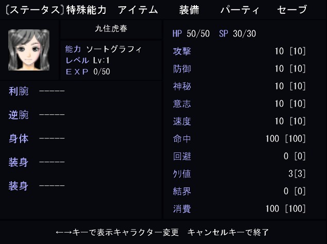The image size is (327, 244).
Task: Select the ステータス tab
Action: point(34,10)
